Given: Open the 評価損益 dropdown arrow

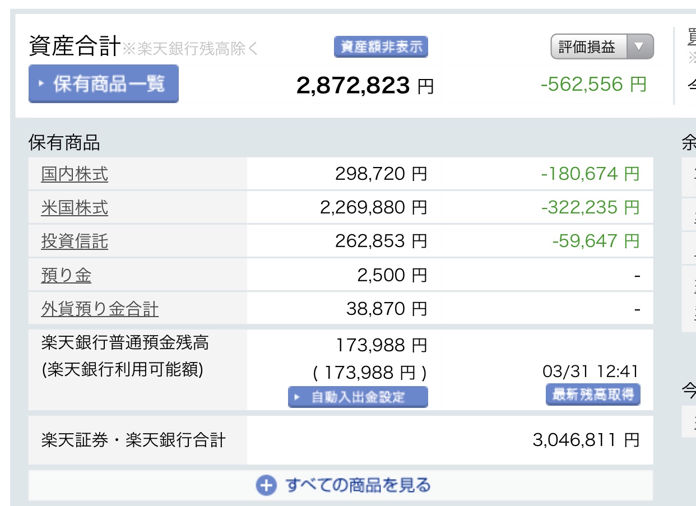Looking at the screenshot, I should coord(639,47).
